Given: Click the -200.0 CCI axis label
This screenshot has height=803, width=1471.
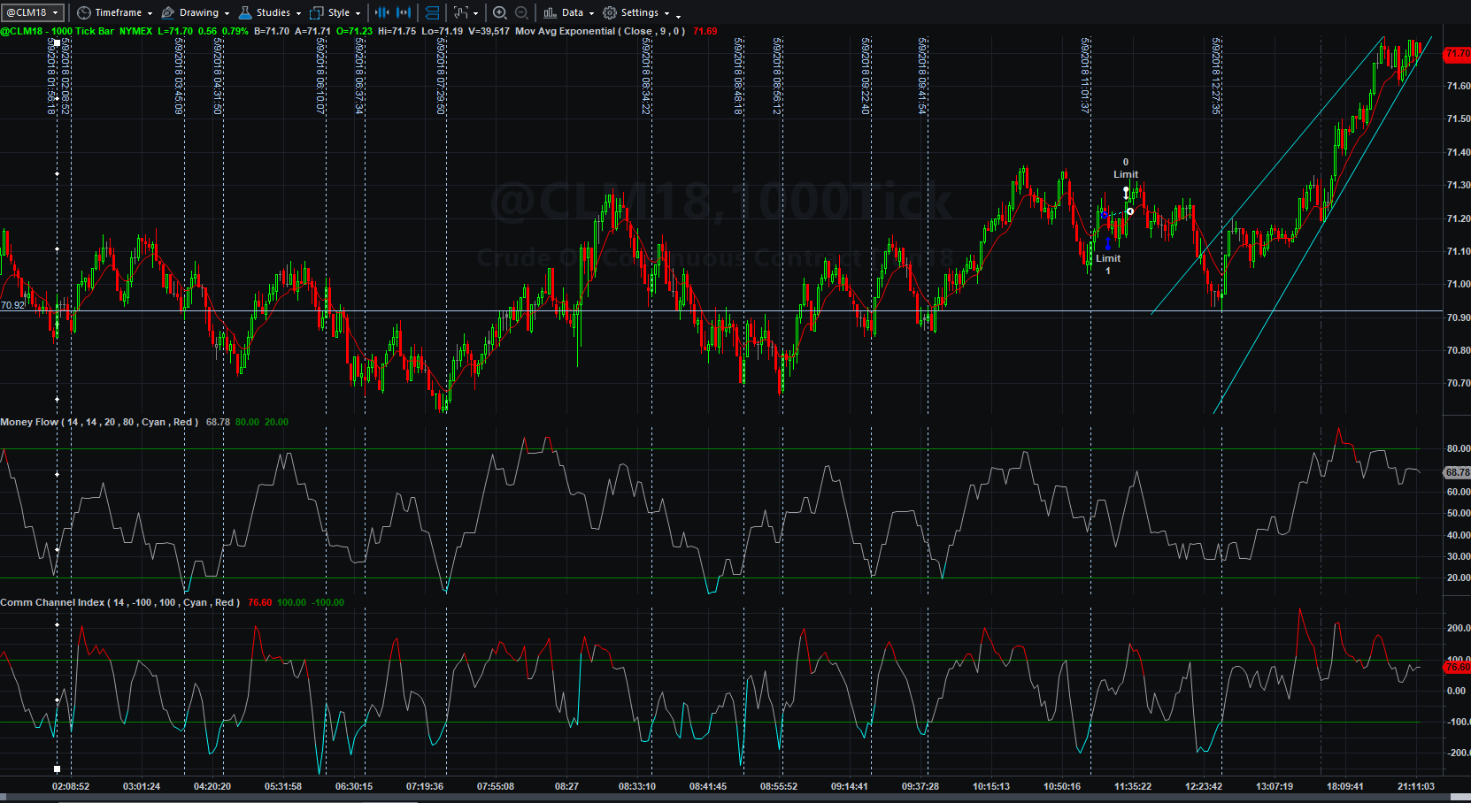Looking at the screenshot, I should pos(1459,753).
